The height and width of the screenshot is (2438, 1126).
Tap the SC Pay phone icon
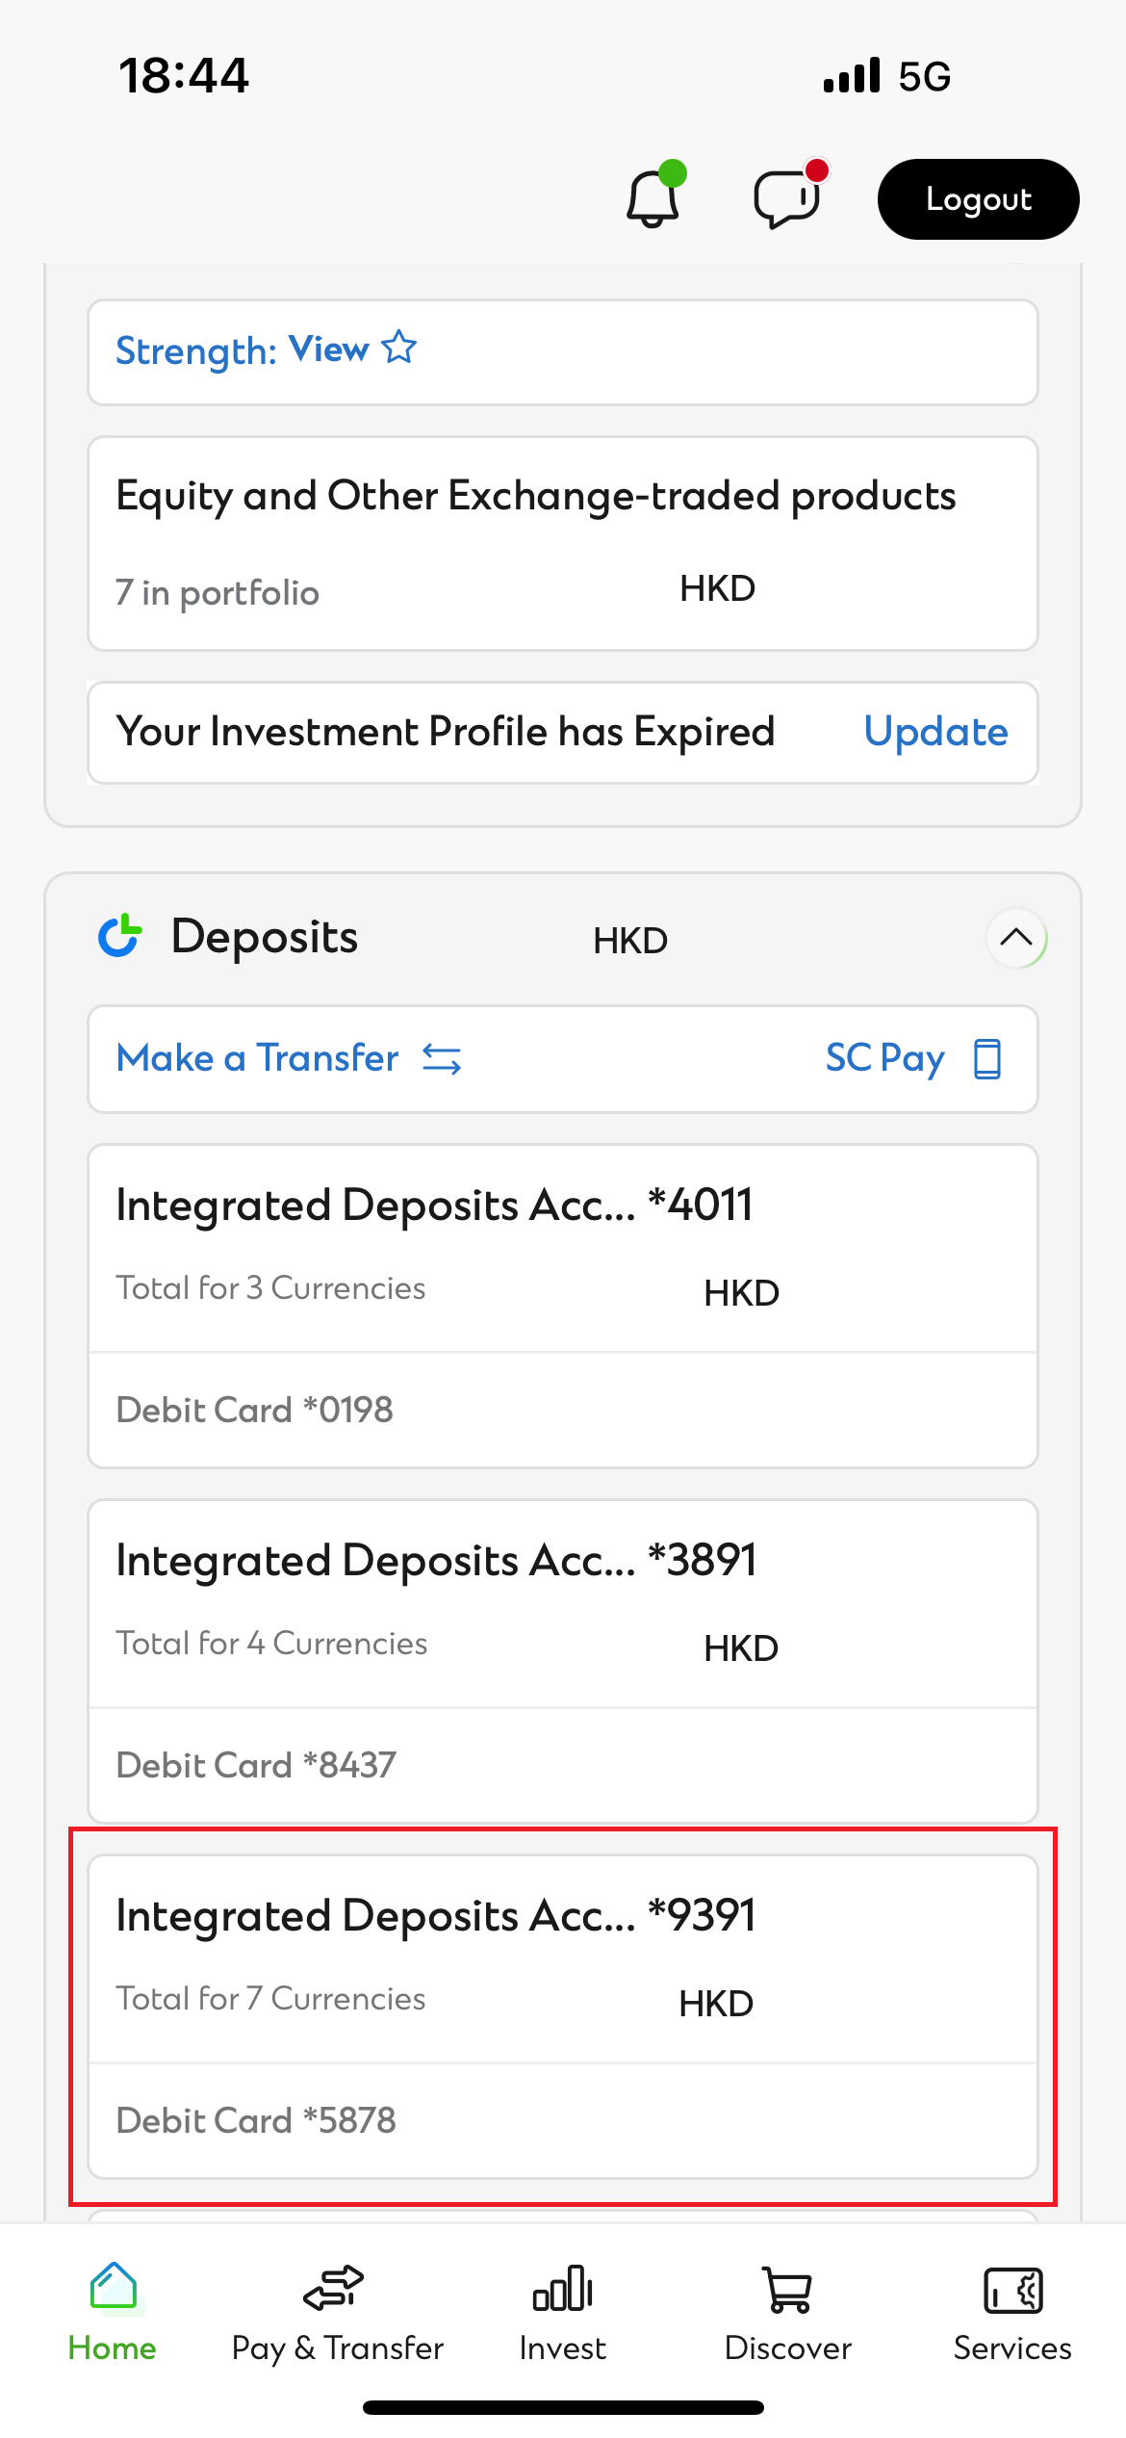point(987,1059)
